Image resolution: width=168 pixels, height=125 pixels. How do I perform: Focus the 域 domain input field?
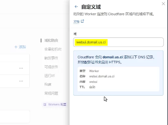coord(118,42)
